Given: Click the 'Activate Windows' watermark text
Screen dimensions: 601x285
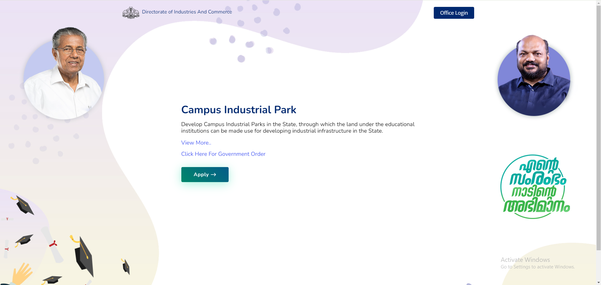Looking at the screenshot, I should (x=525, y=260).
